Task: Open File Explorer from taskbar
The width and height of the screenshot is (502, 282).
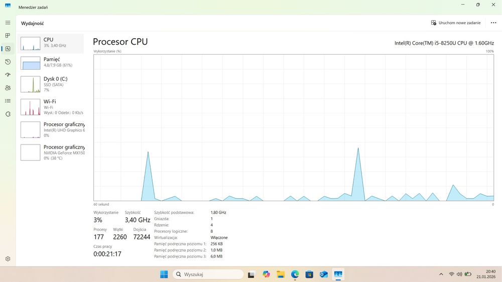Action: [281, 274]
